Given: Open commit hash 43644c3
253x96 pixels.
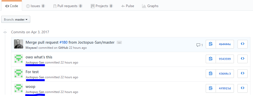Looking at the screenshot, I should point(225,74).
